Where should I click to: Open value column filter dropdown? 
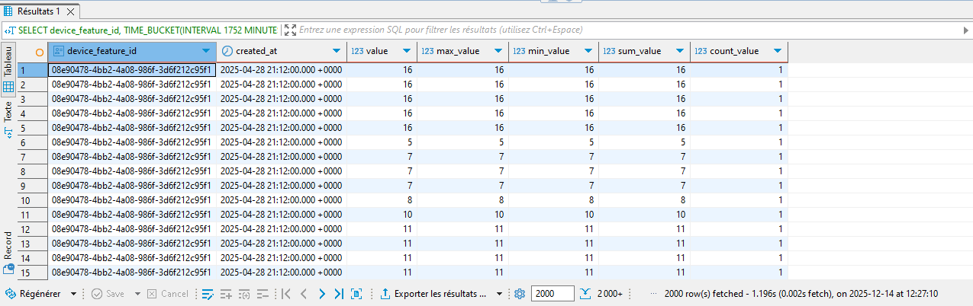405,51
